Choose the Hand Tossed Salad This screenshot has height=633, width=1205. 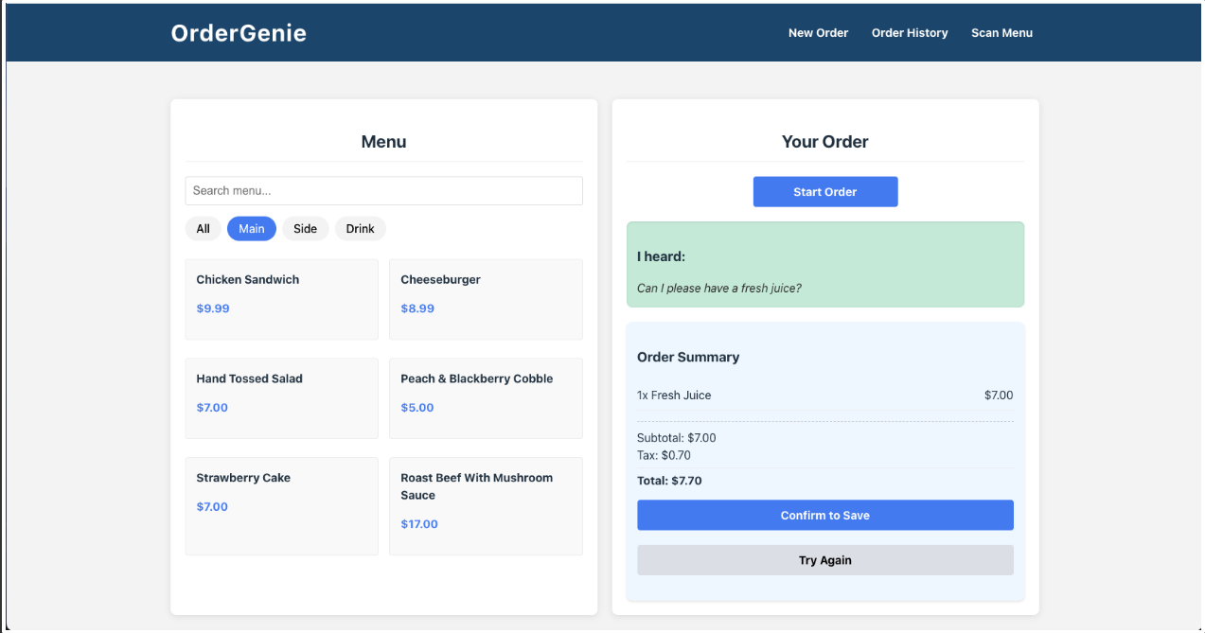click(x=281, y=397)
